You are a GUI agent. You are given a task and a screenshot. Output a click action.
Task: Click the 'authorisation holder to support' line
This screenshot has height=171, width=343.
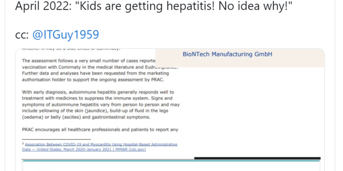coord(93,80)
